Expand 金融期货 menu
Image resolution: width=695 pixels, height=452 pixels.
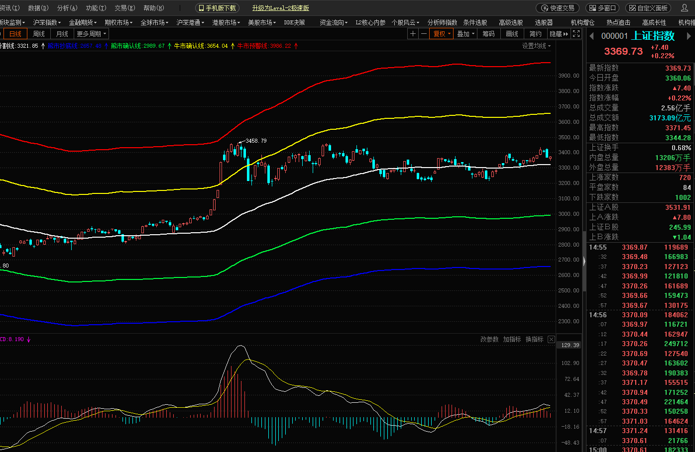83,22
